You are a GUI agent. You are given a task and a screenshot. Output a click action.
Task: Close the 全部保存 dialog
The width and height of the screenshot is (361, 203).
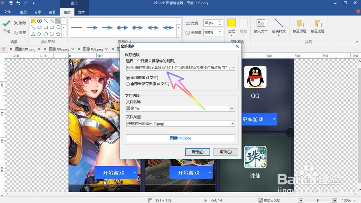(x=237, y=46)
